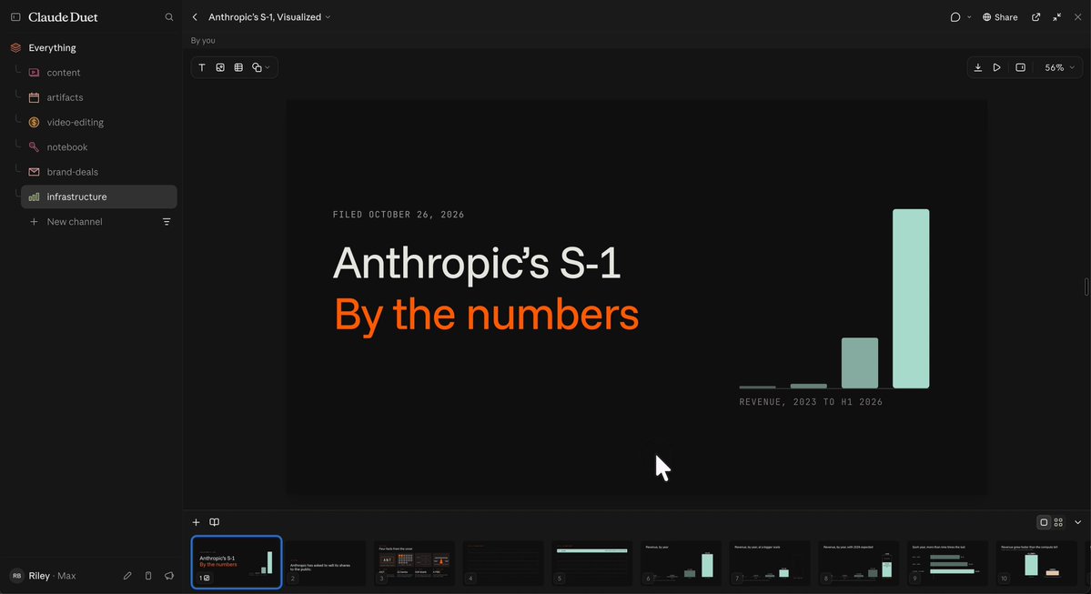Click the Everything layers icon

click(x=15, y=48)
